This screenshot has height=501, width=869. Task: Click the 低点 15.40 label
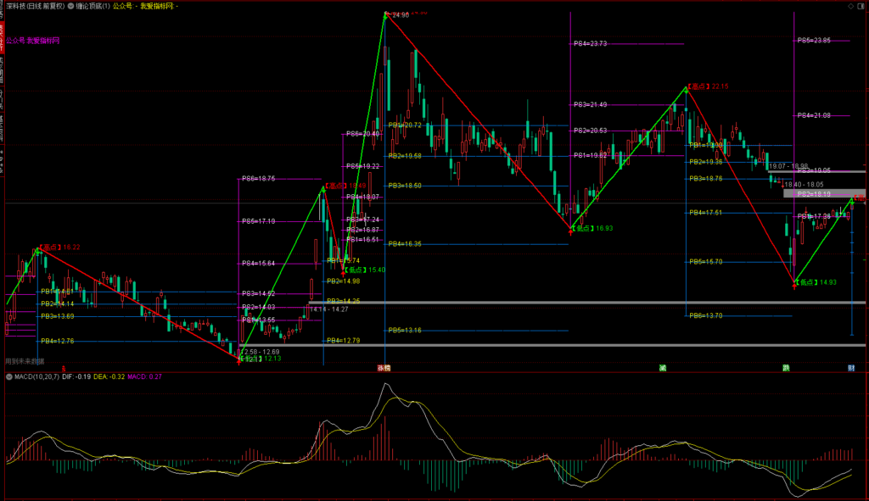pos(365,270)
